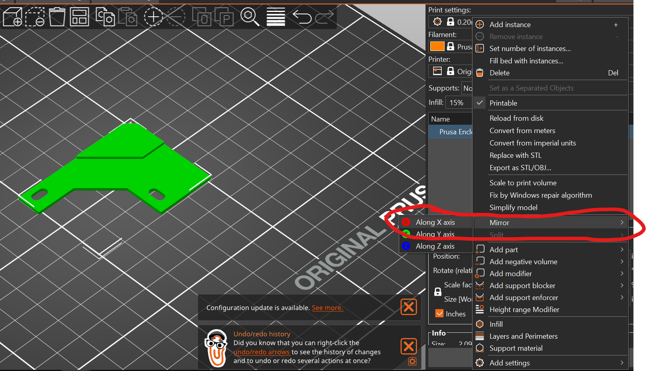Image resolution: width=647 pixels, height=371 pixels.
Task: Expand the Add part submenu
Action: click(504, 249)
